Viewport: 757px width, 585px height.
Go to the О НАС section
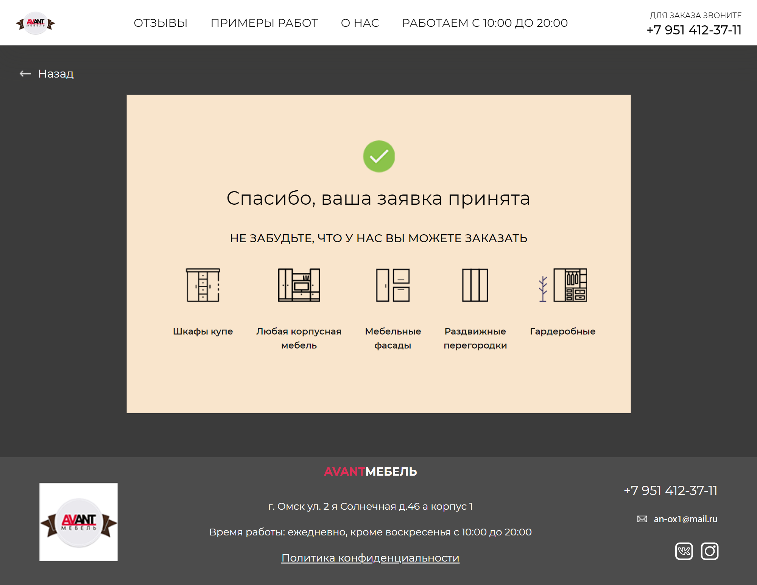[x=360, y=23]
